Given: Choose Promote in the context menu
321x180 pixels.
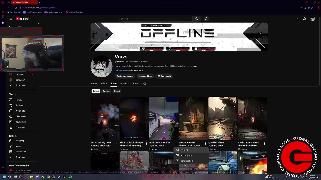Looking at the screenshot, I should coord(191,150).
